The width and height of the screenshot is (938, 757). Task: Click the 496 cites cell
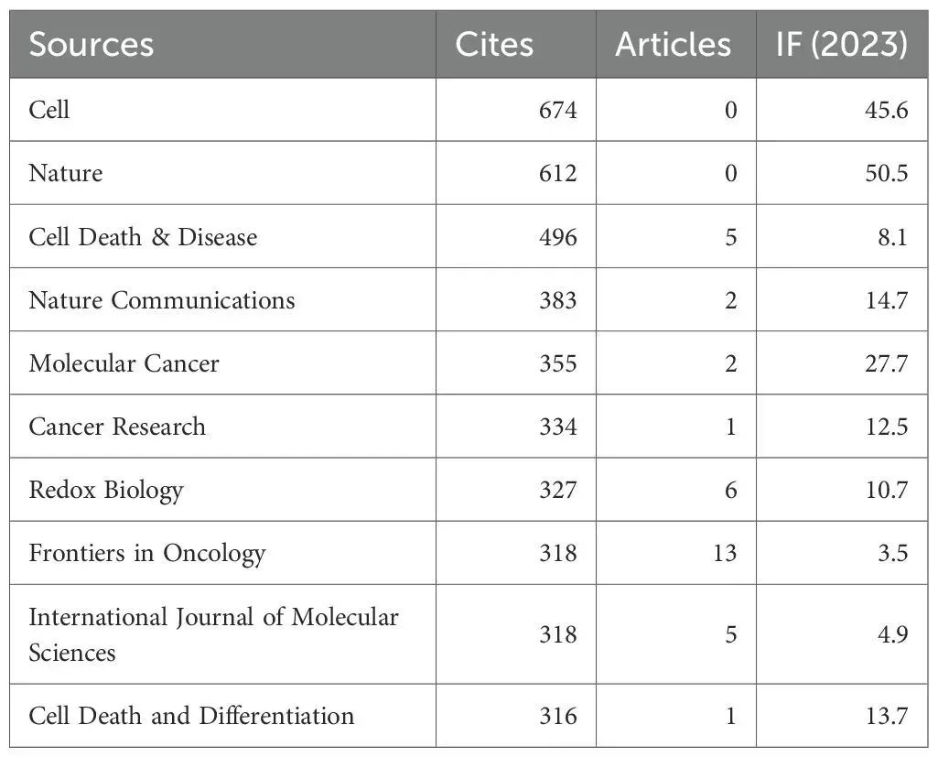pos(557,237)
